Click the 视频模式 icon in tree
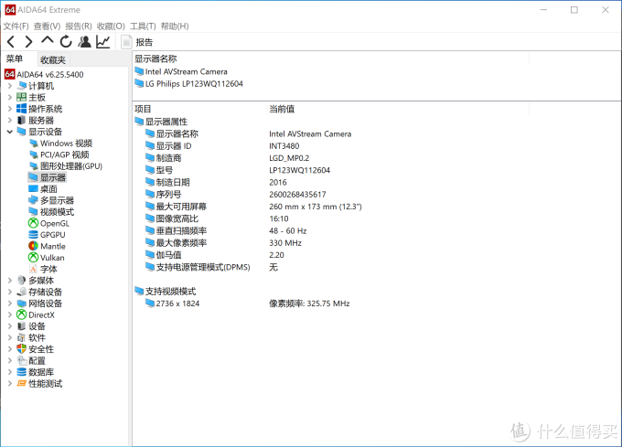622x447 pixels. click(x=33, y=212)
